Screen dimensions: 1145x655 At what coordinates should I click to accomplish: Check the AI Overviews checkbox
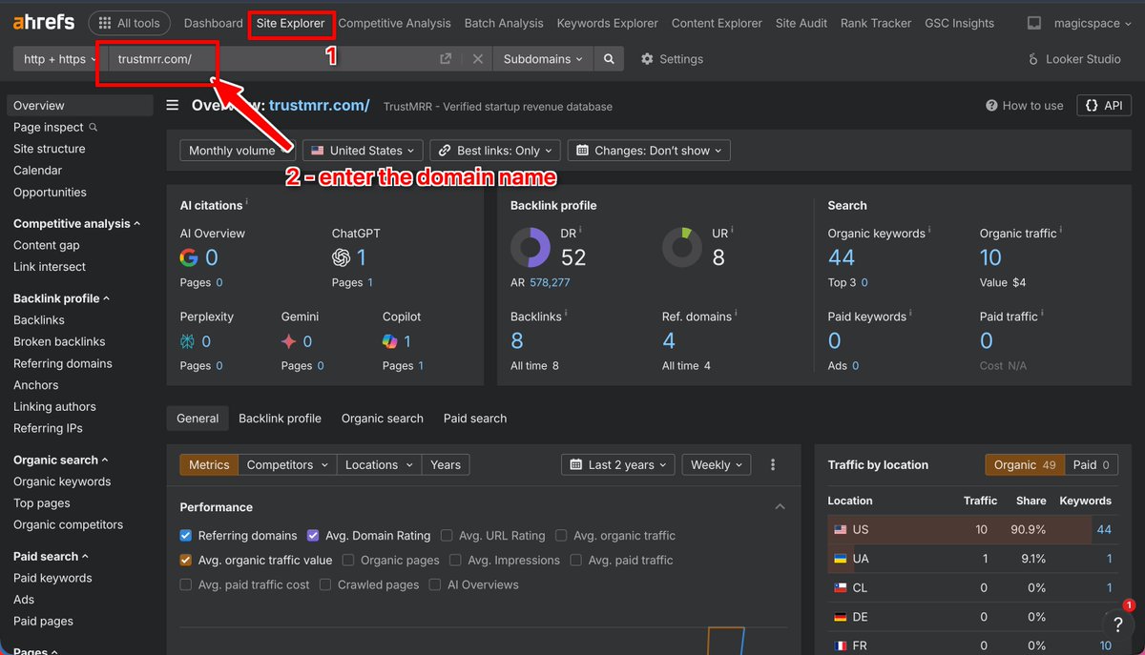(x=435, y=585)
